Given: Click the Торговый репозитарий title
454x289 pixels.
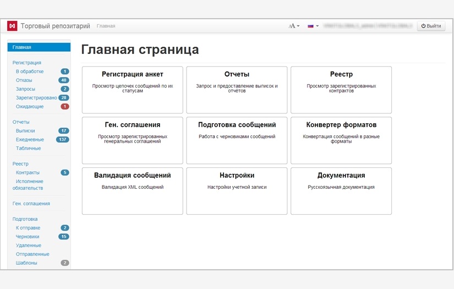Looking at the screenshot, I should [55, 26].
